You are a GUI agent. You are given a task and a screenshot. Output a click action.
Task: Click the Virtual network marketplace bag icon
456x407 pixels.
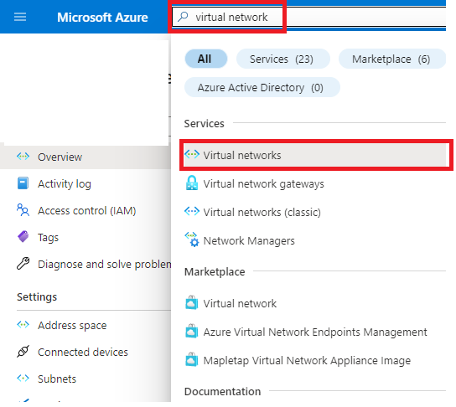click(192, 302)
